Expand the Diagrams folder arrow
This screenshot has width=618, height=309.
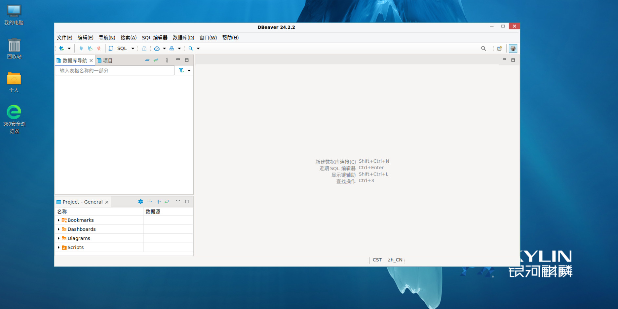(59, 238)
